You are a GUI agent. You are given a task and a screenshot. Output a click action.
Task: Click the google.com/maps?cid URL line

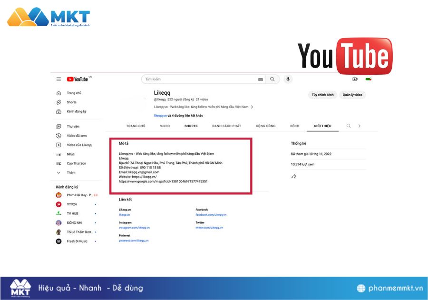163,181
